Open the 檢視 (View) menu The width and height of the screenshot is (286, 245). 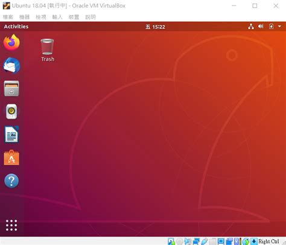41,17
